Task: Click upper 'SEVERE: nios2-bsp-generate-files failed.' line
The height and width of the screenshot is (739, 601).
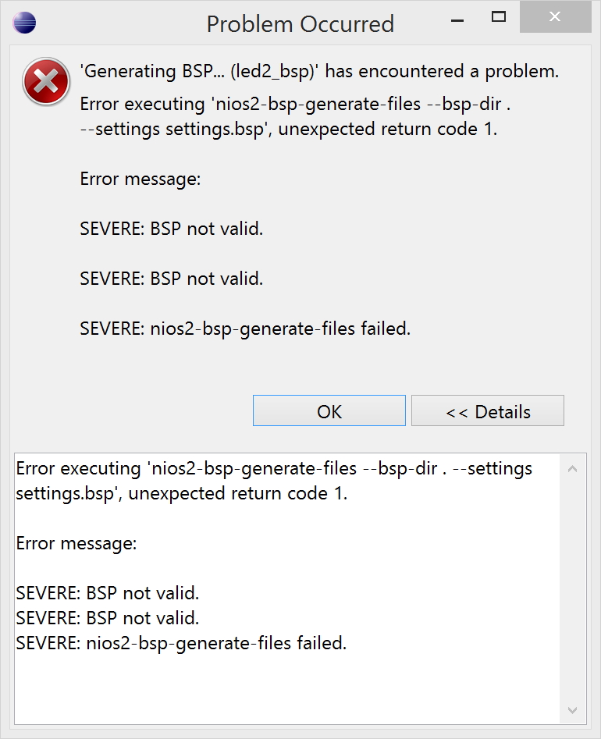Action: 245,329
